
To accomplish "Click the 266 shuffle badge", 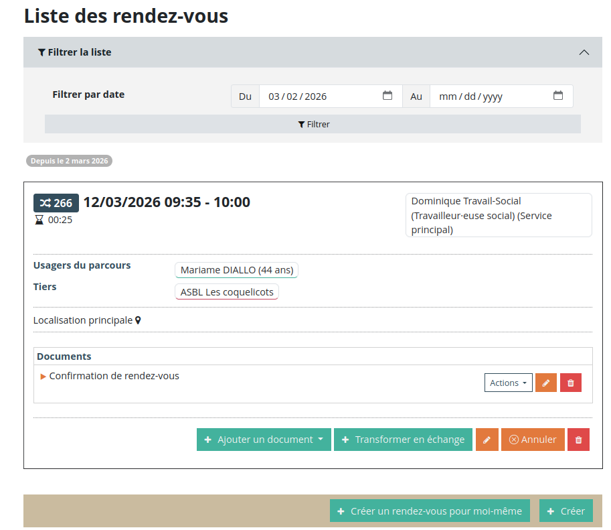I will (56, 203).
